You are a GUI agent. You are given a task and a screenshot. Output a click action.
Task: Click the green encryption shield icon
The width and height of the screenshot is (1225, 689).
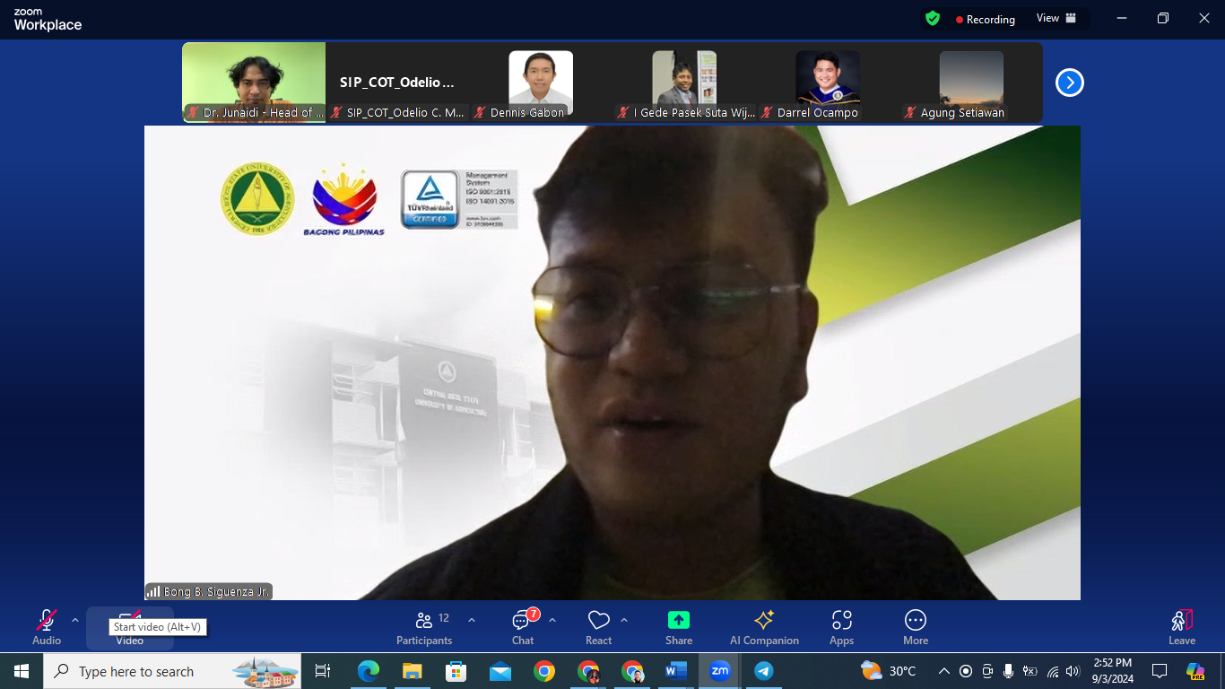tap(933, 19)
